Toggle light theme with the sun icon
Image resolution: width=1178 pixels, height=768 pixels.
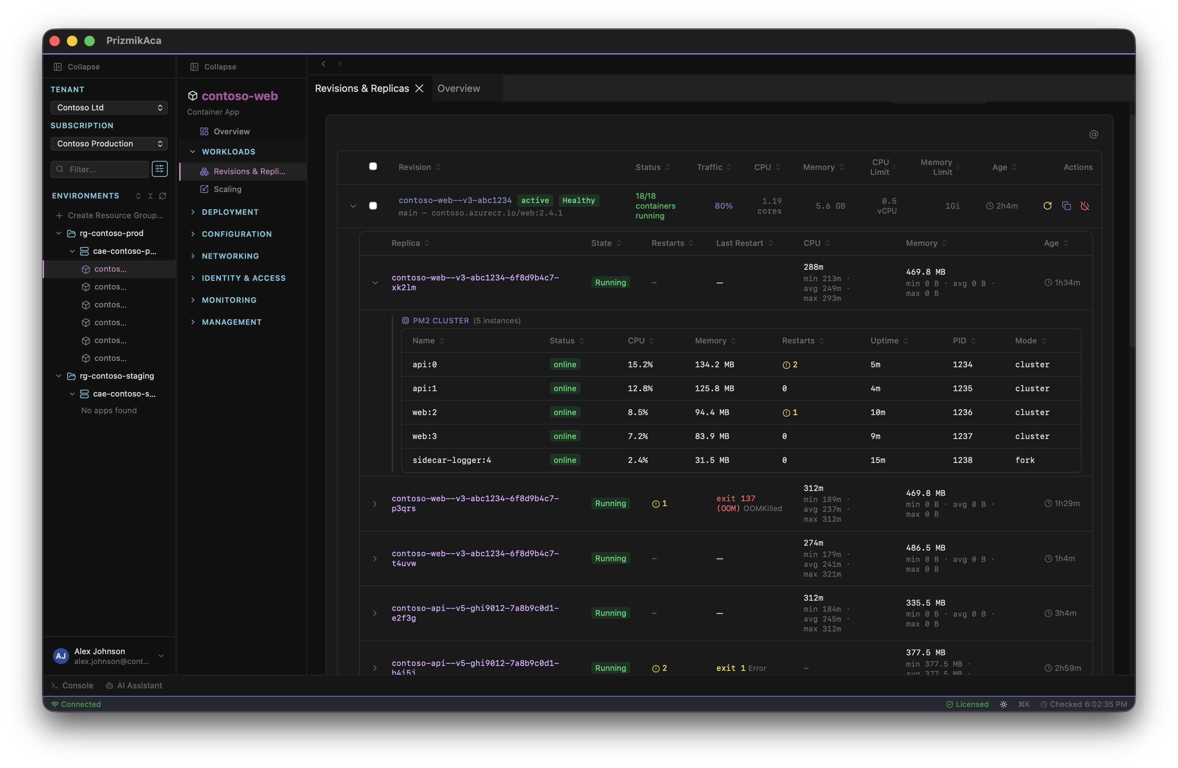[1003, 703]
